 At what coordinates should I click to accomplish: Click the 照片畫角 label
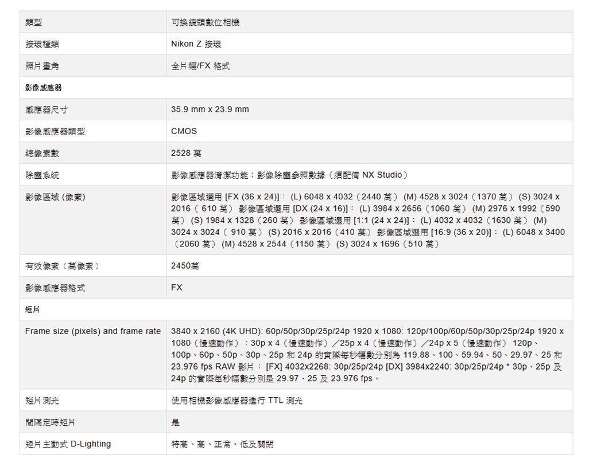tap(42, 66)
